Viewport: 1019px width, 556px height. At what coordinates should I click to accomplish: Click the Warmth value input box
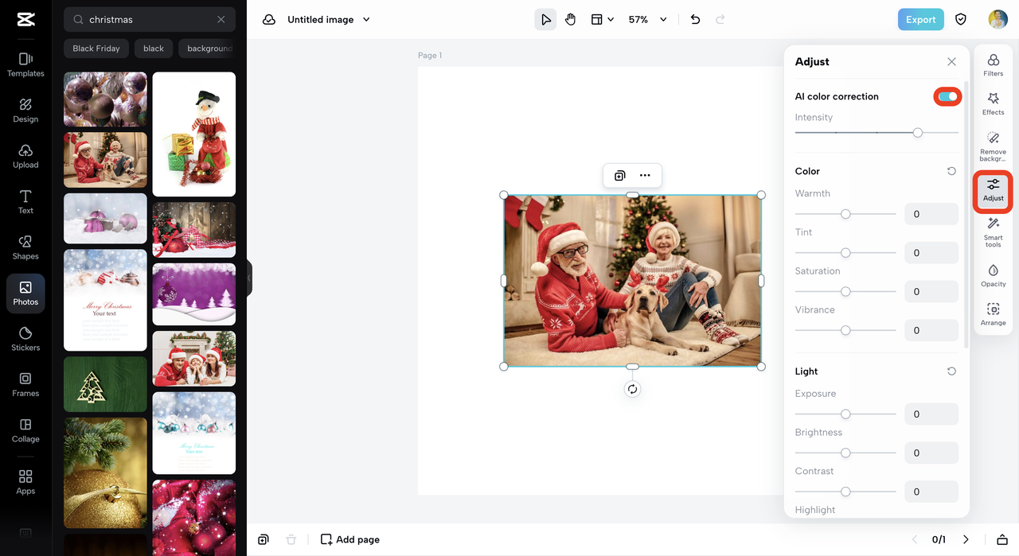point(931,214)
